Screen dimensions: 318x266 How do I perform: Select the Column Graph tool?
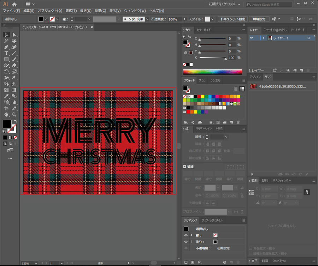tap(14, 102)
